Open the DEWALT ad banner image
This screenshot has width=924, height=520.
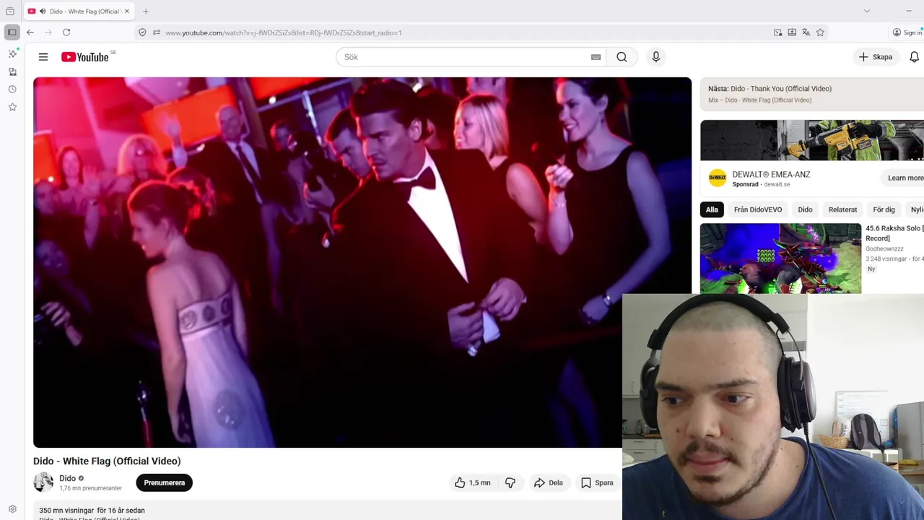click(x=812, y=140)
